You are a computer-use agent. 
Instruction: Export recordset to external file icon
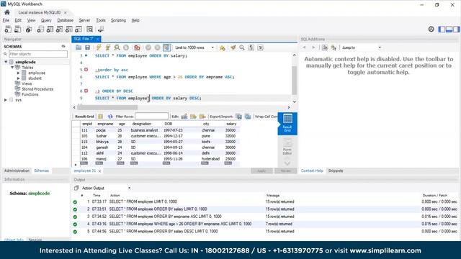238,117
